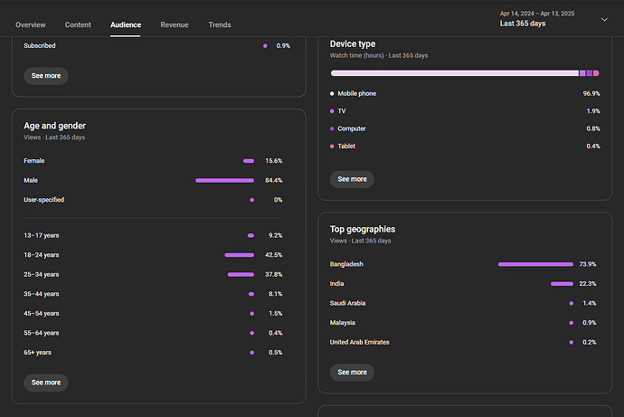Screen dimensions: 624x417
Task: Click the Malaysia country label
Action: [342, 323]
